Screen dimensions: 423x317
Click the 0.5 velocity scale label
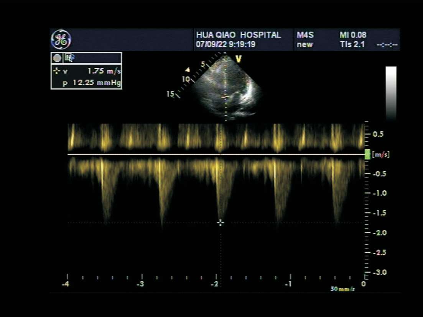[x=378, y=134]
